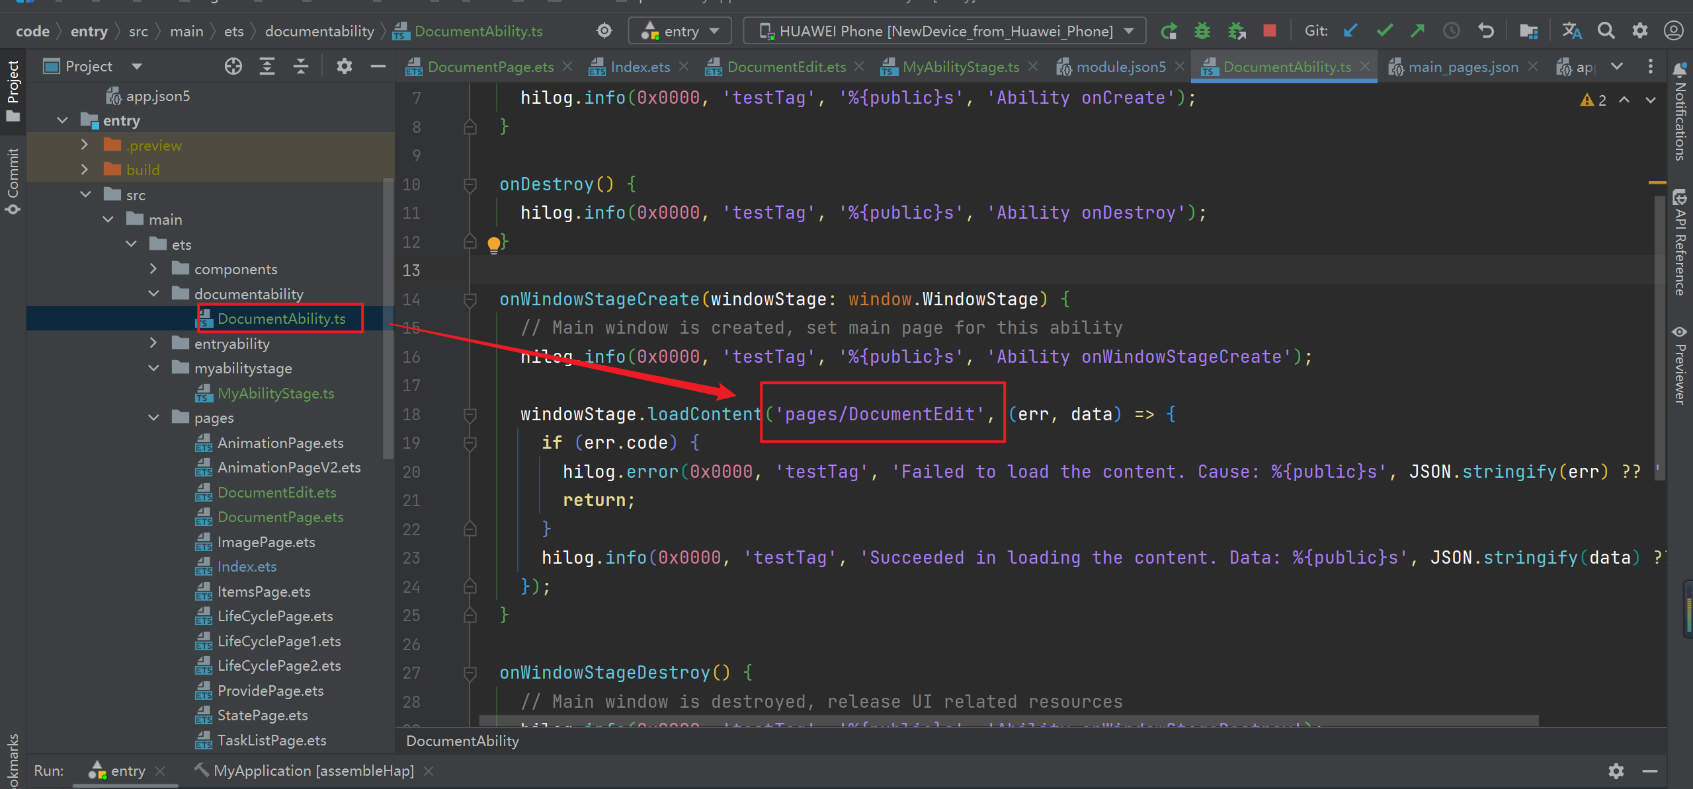Click the locate-in-tree crosshair icon in Project panel
1693x789 pixels.
click(233, 66)
